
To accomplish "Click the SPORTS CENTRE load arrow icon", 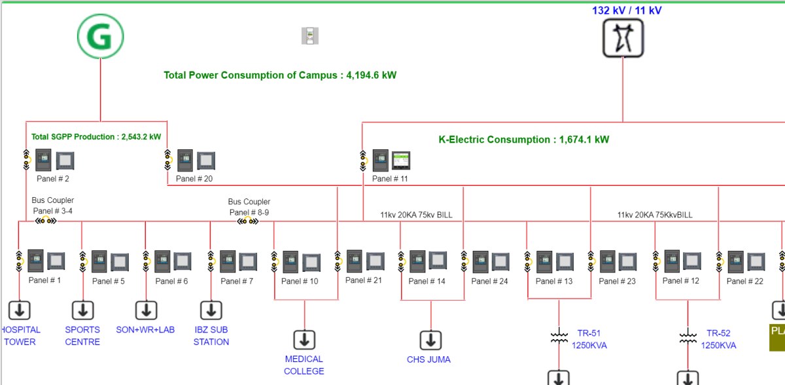I will tap(82, 310).
